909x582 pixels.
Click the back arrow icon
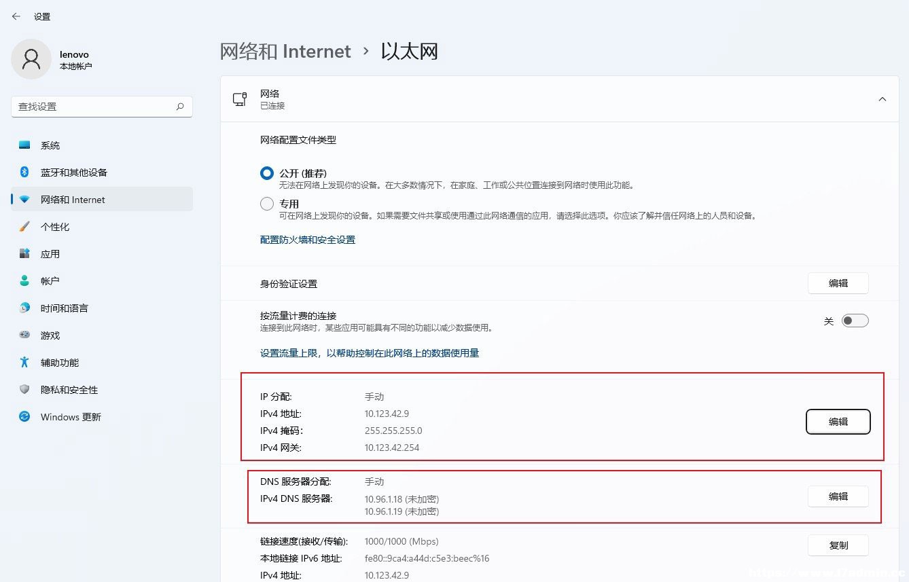click(16, 16)
